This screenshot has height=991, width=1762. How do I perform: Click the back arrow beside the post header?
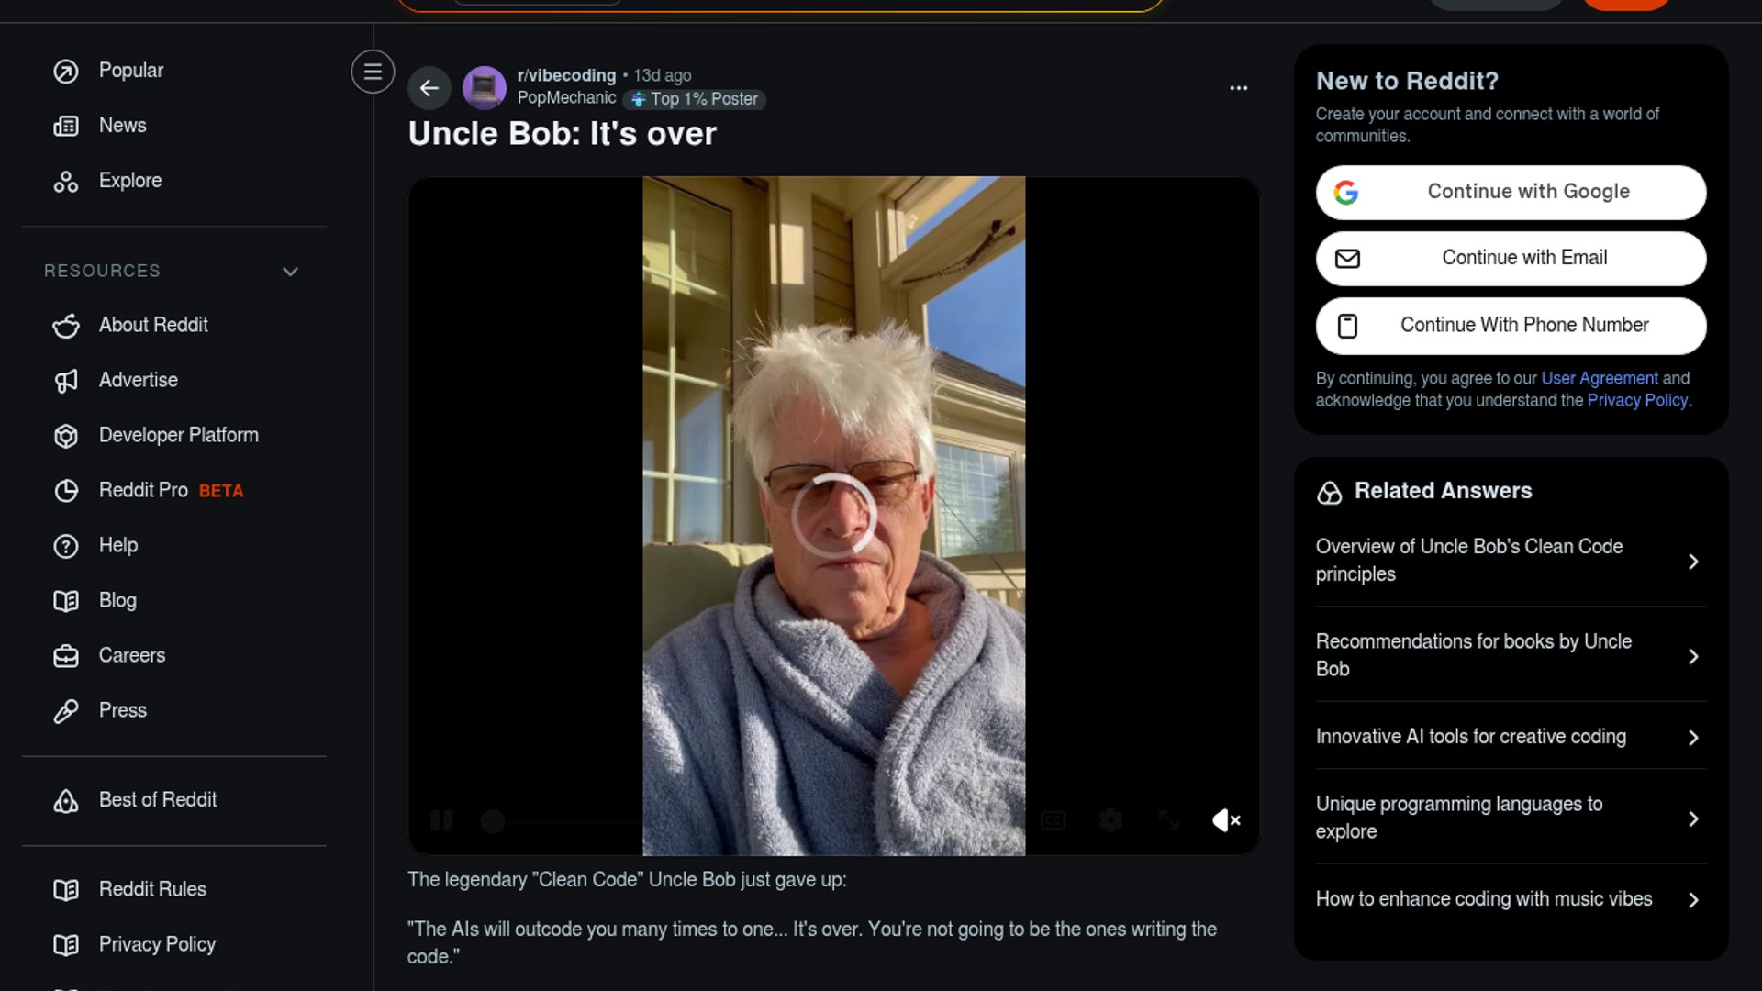429,88
